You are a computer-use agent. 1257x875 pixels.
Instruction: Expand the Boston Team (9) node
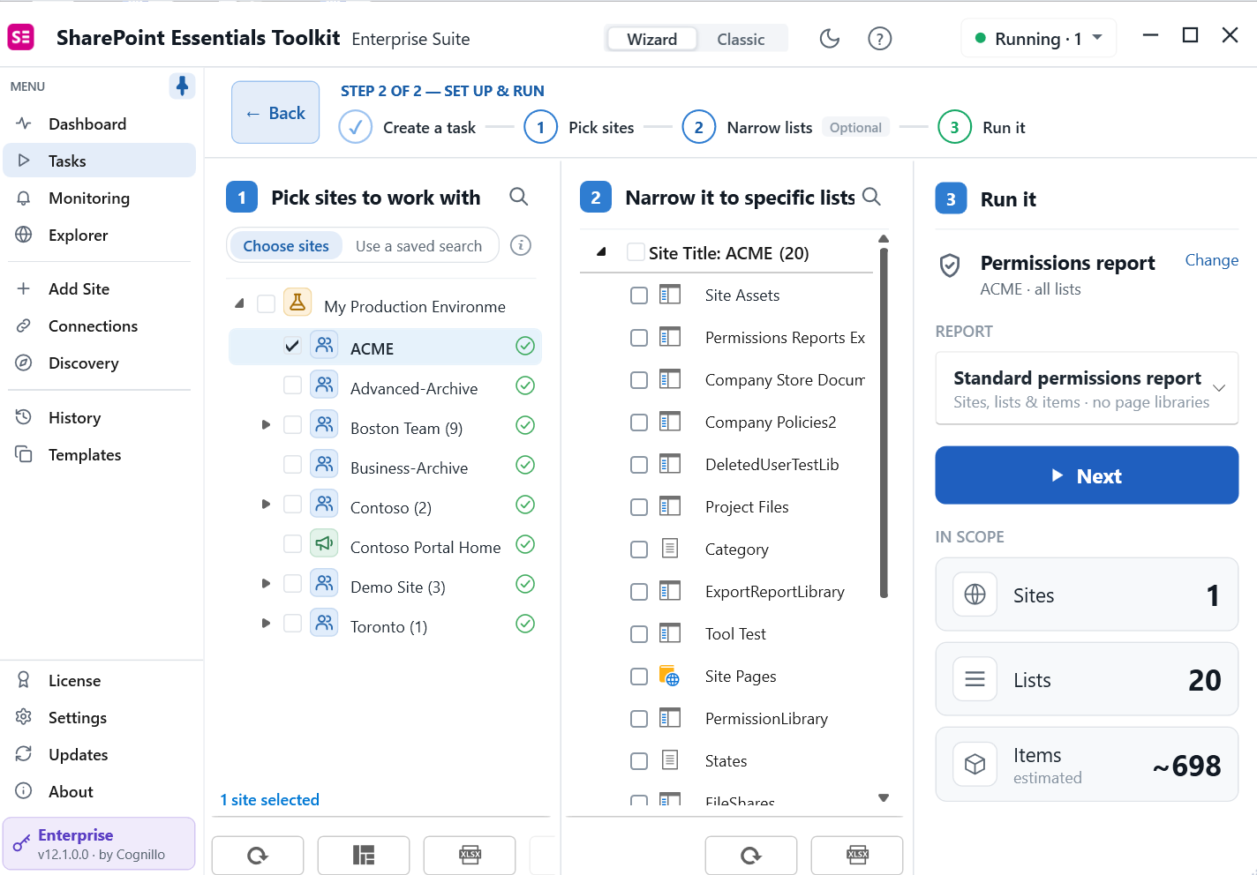click(x=266, y=425)
